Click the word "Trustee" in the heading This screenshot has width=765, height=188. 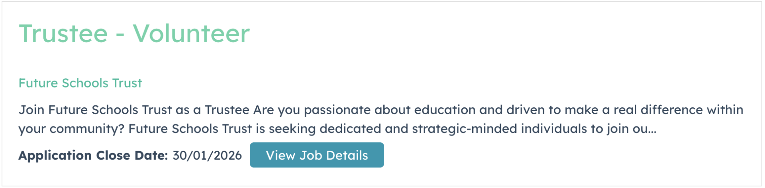point(63,33)
